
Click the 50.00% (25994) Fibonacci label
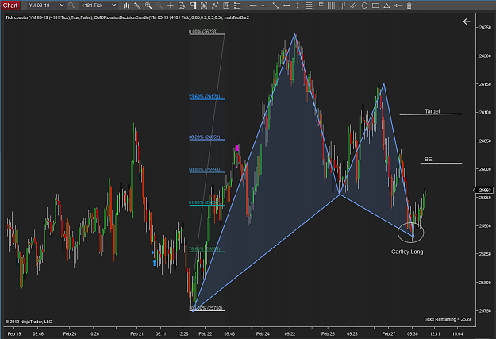204,170
